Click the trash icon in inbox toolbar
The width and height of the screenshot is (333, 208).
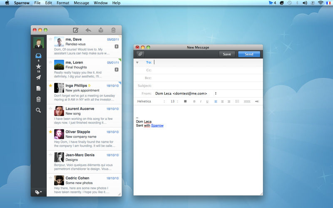(113, 30)
